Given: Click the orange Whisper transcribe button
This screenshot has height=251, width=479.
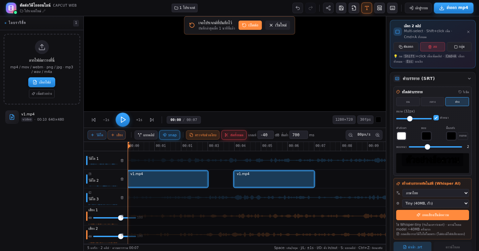Looking at the screenshot, I should [432, 215].
